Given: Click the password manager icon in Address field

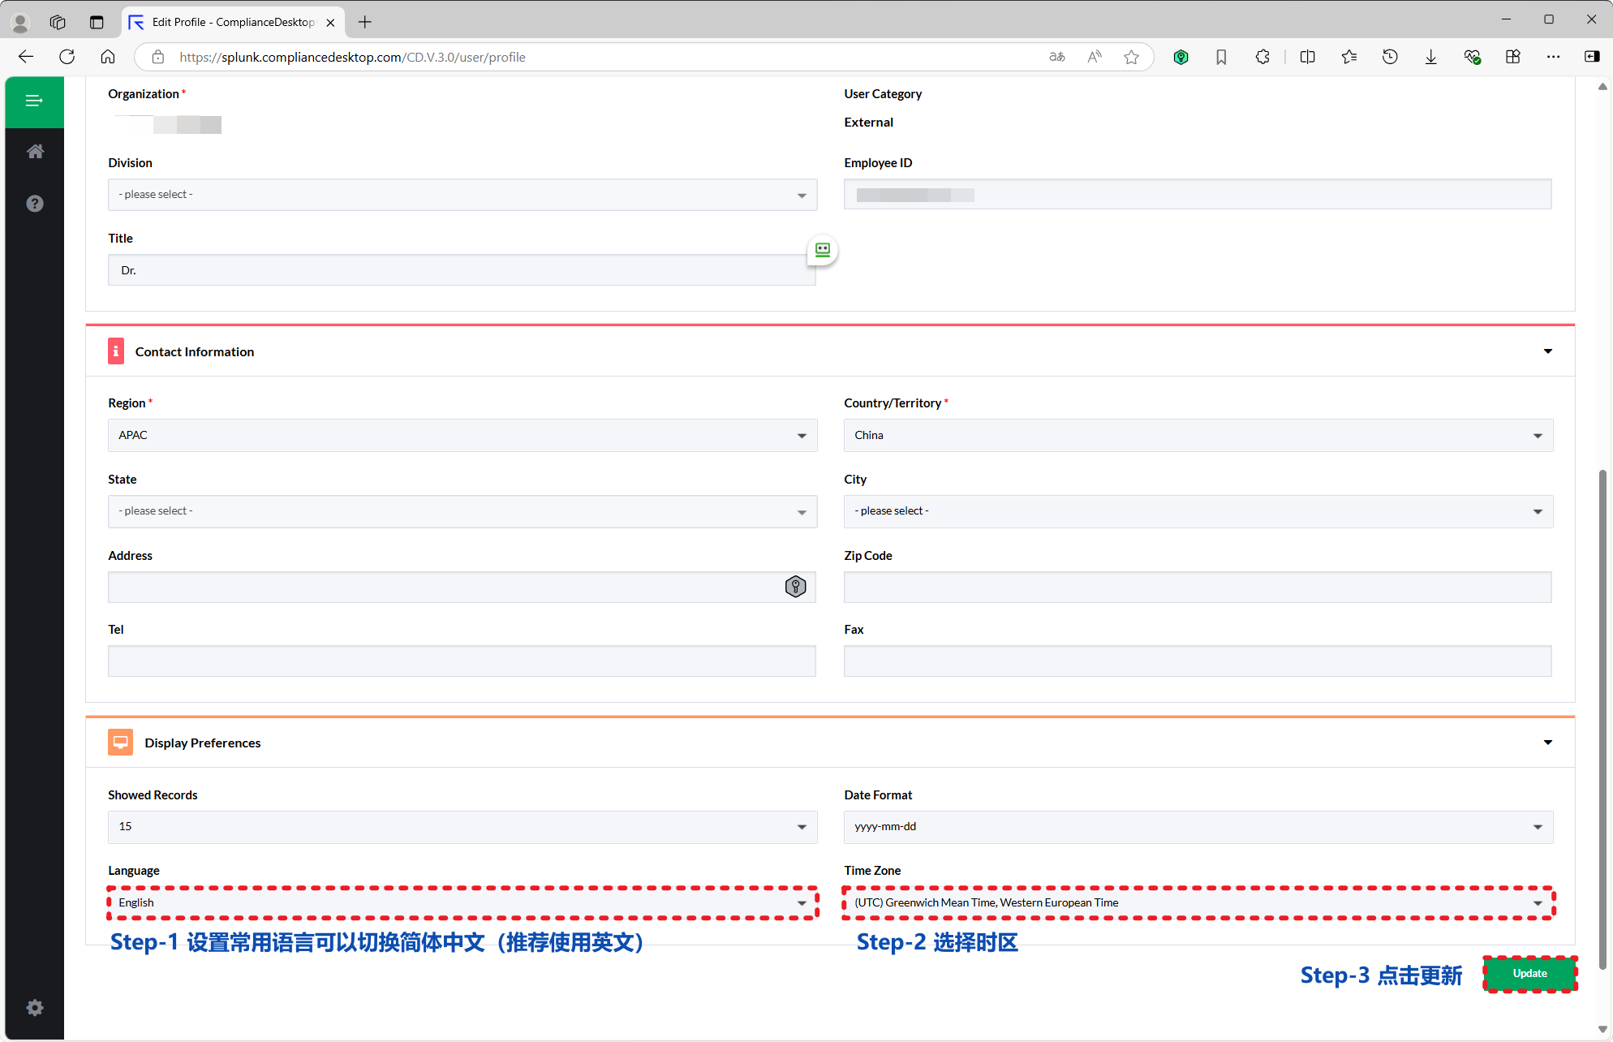Looking at the screenshot, I should click(x=795, y=587).
